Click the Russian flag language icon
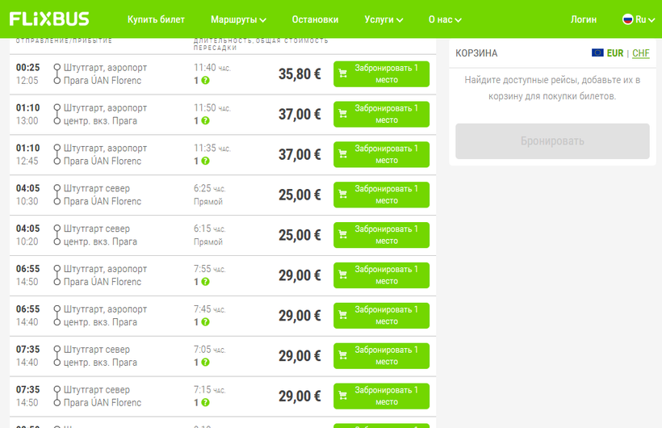662x428 pixels. [x=627, y=19]
